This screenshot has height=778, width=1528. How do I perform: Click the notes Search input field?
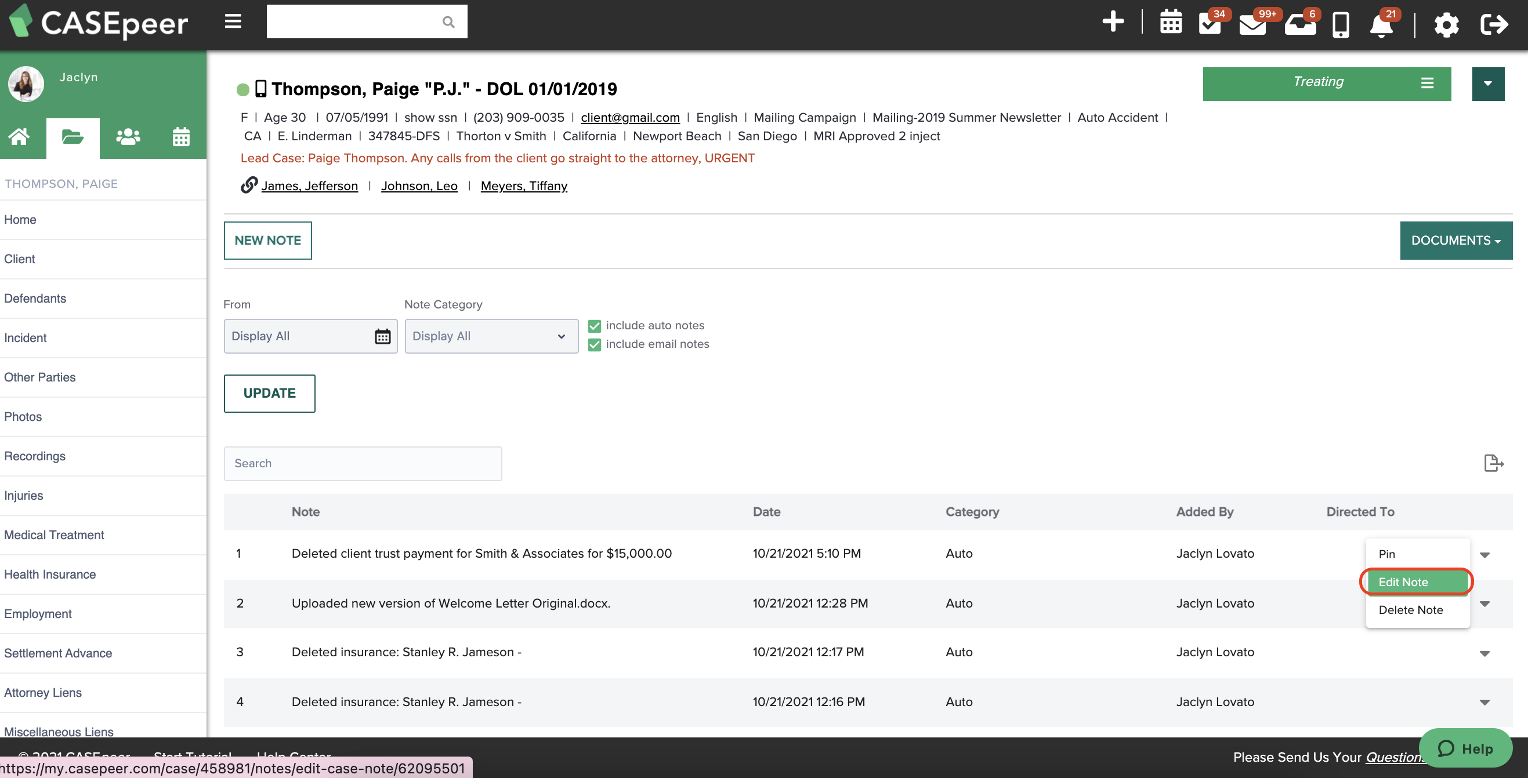363,463
